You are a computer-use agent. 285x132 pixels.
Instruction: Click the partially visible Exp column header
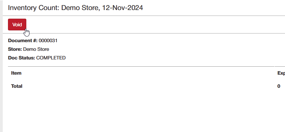point(281,73)
